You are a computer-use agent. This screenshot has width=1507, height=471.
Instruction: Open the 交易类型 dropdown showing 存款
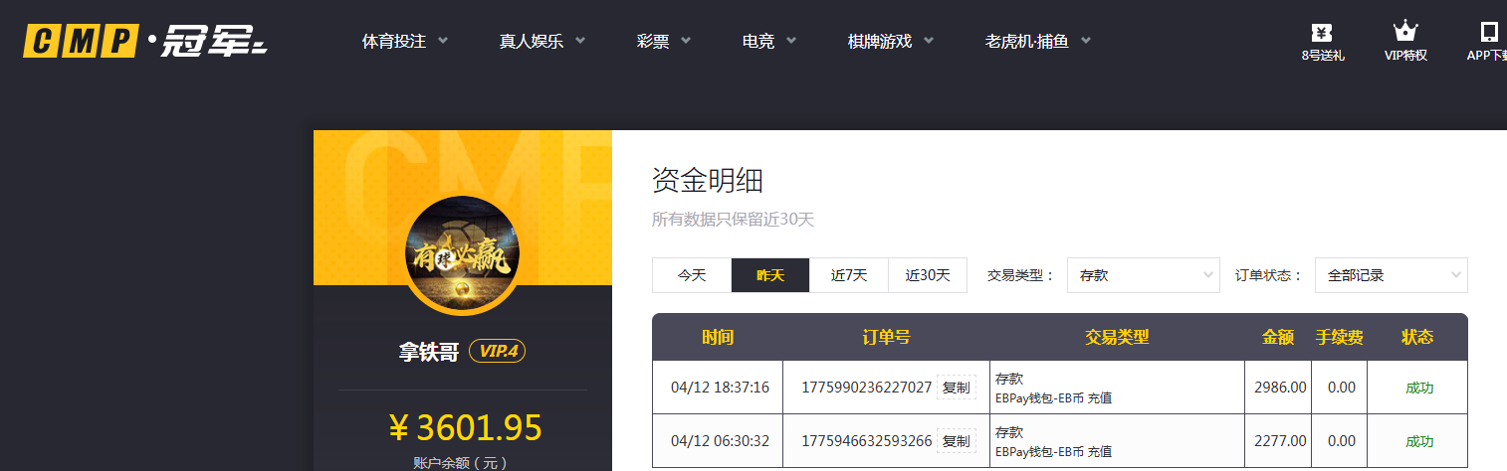(x=1143, y=275)
